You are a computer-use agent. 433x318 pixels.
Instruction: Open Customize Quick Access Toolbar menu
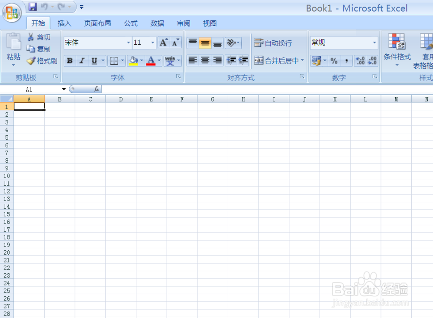click(81, 7)
